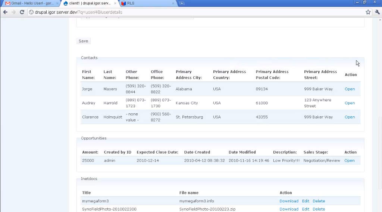Close the RLS tab
This screenshot has width=382, height=212.
click(x=173, y=3)
